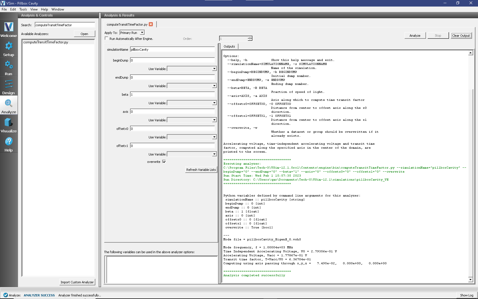The image size is (478, 299).
Task: Open the File menu
Action: tap(4, 9)
